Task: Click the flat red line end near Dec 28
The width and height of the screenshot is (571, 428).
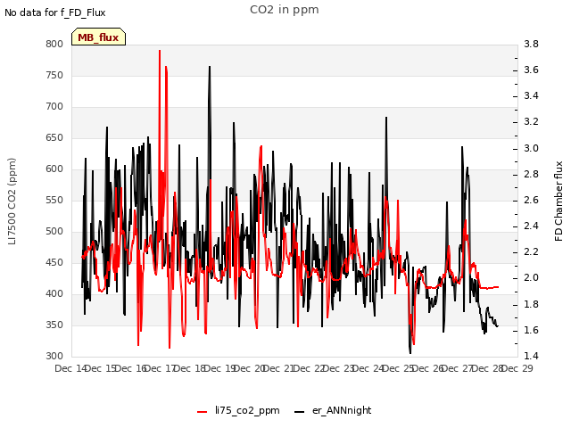Action: (x=498, y=287)
